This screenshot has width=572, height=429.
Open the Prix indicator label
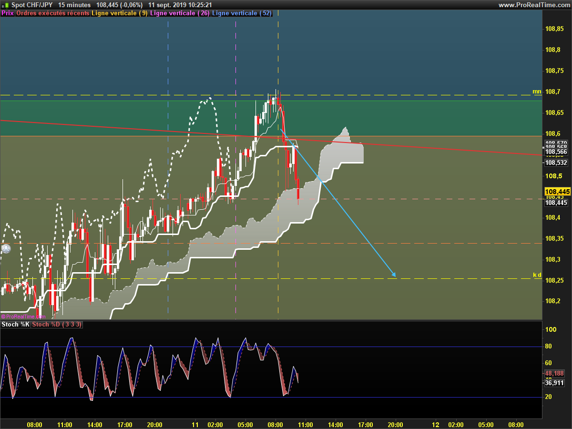point(8,13)
